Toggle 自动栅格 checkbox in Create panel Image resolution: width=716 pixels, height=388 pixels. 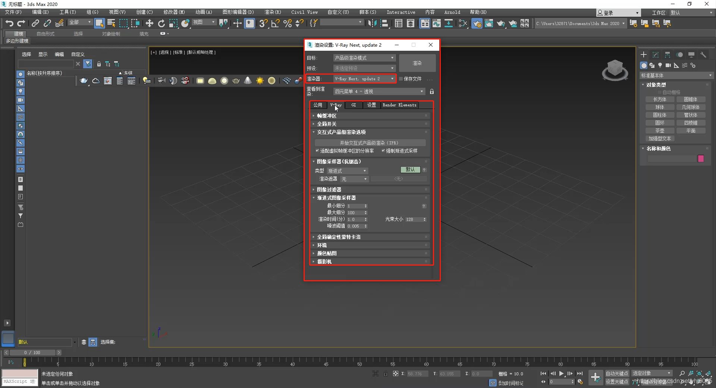coord(660,92)
